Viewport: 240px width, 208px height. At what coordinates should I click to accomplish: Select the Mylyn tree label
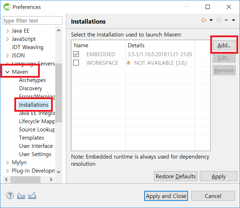coord(19,163)
